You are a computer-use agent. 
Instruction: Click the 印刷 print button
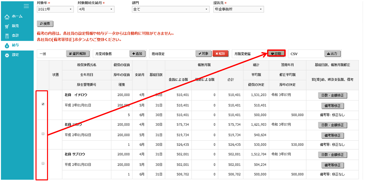(x=276, y=54)
